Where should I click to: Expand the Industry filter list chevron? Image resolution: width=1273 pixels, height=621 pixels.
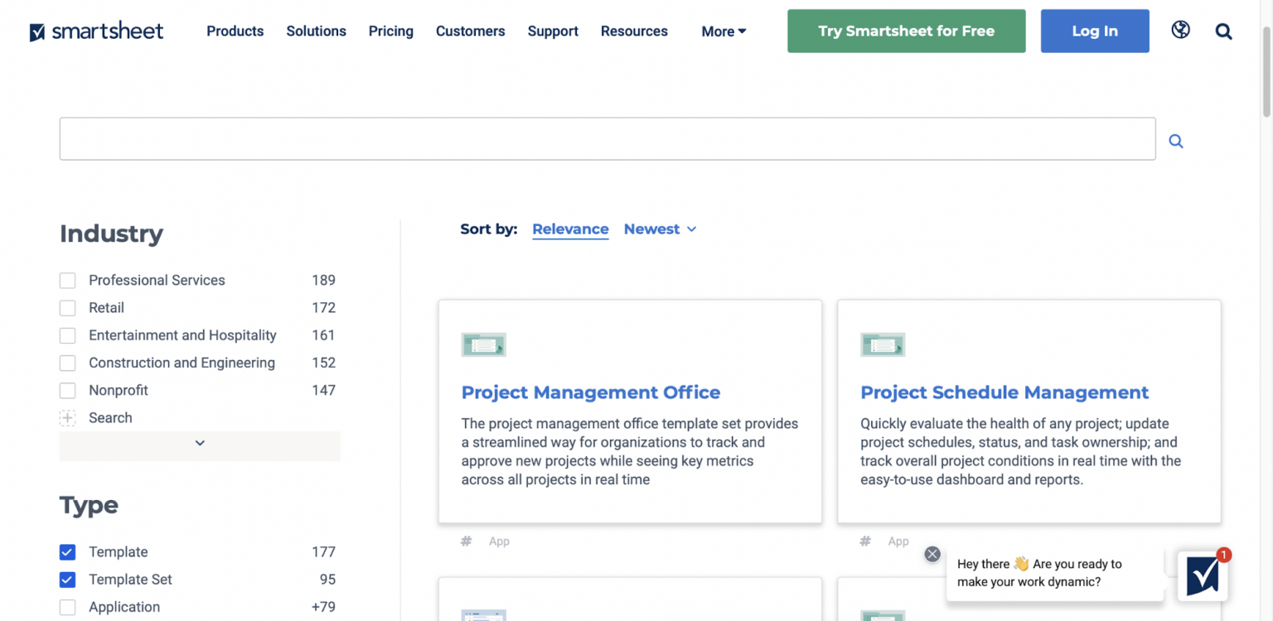point(199,443)
